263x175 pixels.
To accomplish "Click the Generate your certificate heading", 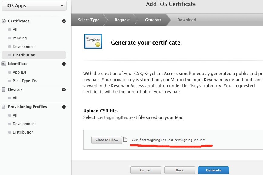I will 146,42.
